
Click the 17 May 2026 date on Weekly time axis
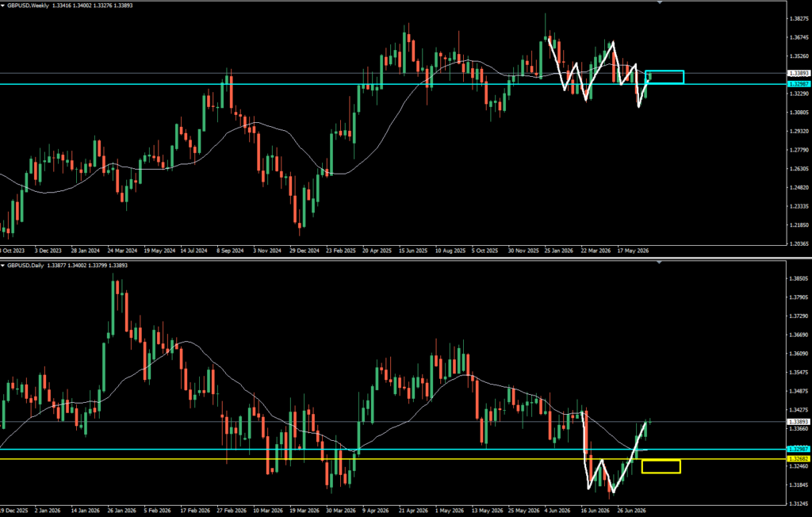click(632, 251)
